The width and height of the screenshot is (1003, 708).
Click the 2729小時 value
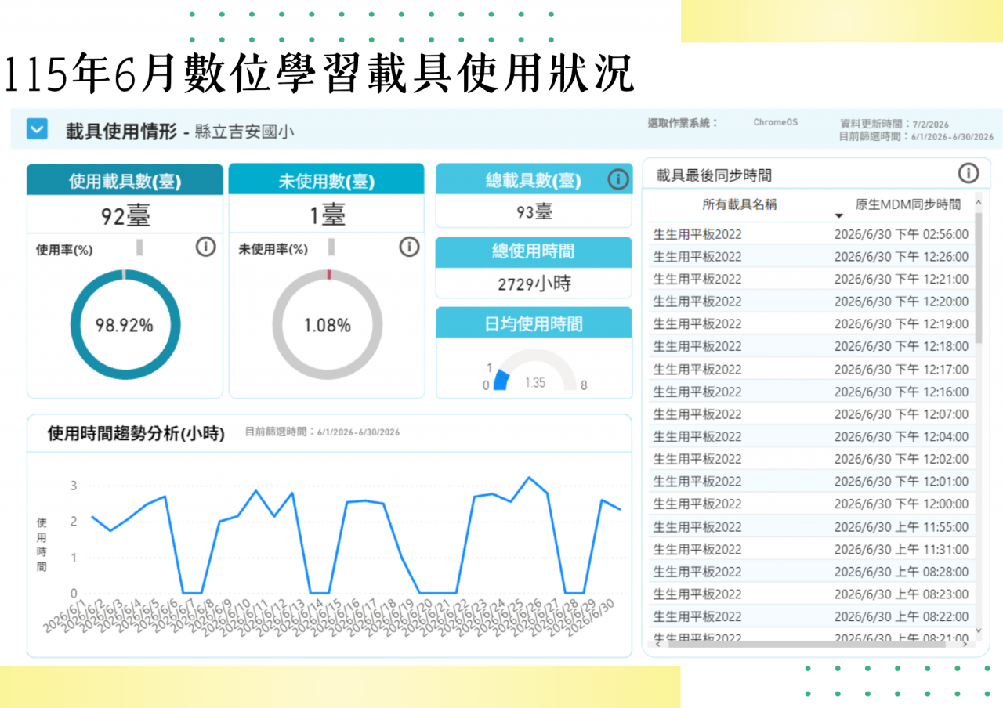(534, 284)
